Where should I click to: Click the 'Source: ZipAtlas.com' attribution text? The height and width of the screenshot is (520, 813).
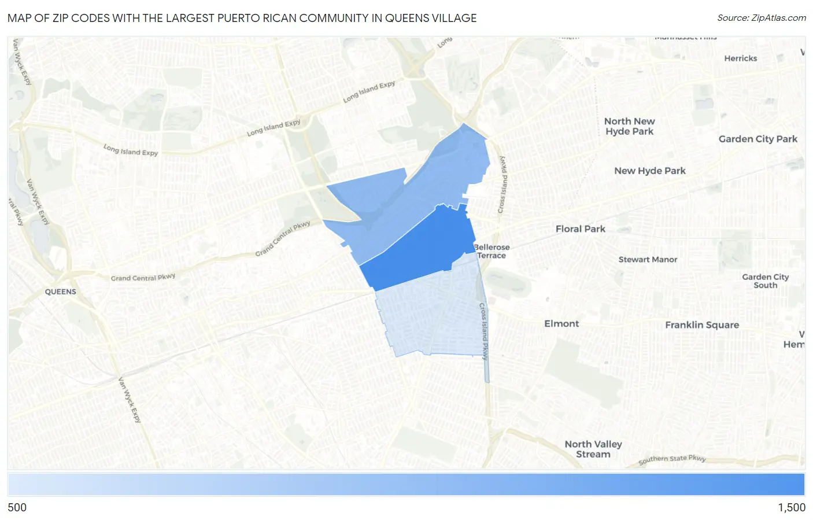(762, 18)
